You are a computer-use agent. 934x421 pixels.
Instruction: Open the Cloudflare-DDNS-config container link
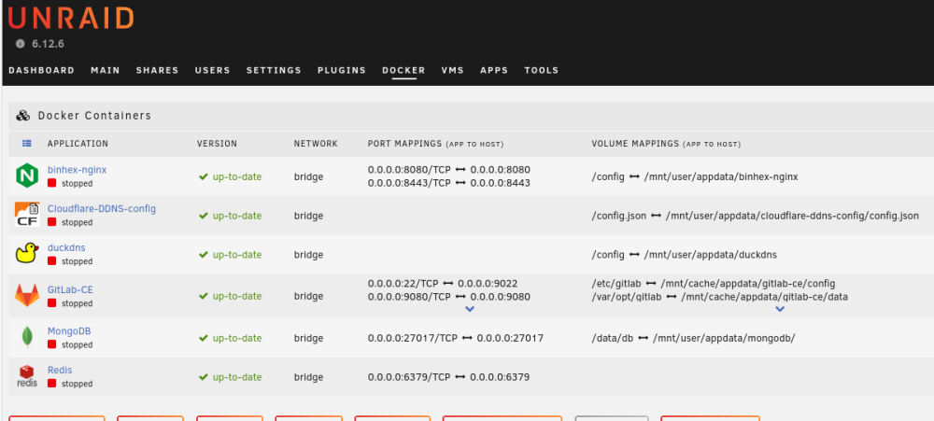pyautogui.click(x=102, y=208)
